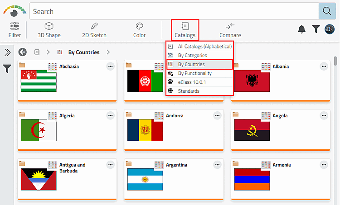Image resolution: width=340 pixels, height=205 pixels.
Task: Click the folder icon on the Algeria card
Action: [22, 114]
